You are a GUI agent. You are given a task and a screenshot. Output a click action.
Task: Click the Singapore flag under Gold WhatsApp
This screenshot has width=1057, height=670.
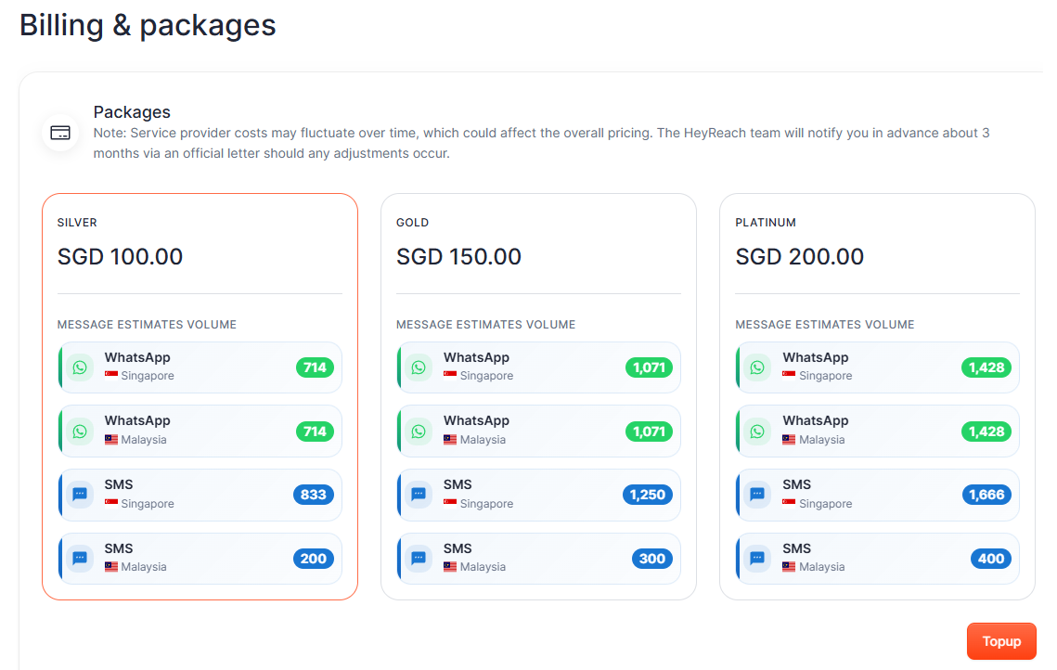[450, 376]
